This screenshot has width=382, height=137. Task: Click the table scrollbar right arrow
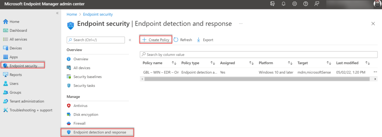coord(375,79)
